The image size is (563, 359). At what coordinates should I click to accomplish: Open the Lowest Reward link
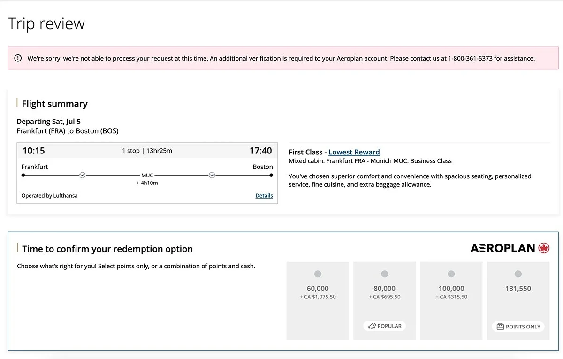(x=354, y=152)
